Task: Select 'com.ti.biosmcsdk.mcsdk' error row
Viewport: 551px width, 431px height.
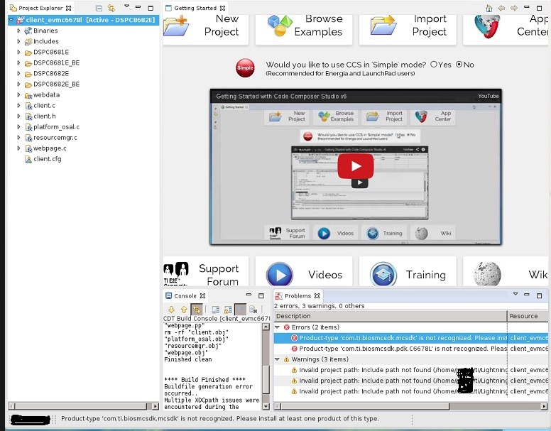Action: point(411,338)
